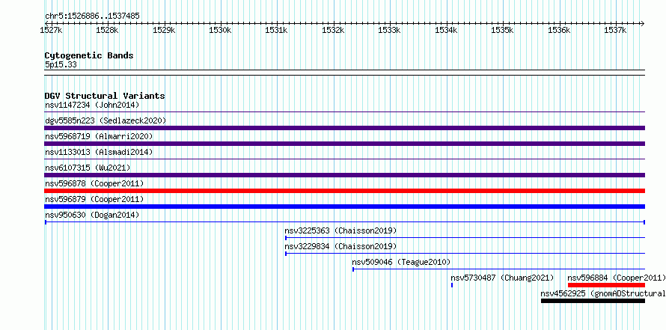Click the nsv596884 (Cooper2011) label
The height and width of the screenshot is (330, 666).
point(617,278)
